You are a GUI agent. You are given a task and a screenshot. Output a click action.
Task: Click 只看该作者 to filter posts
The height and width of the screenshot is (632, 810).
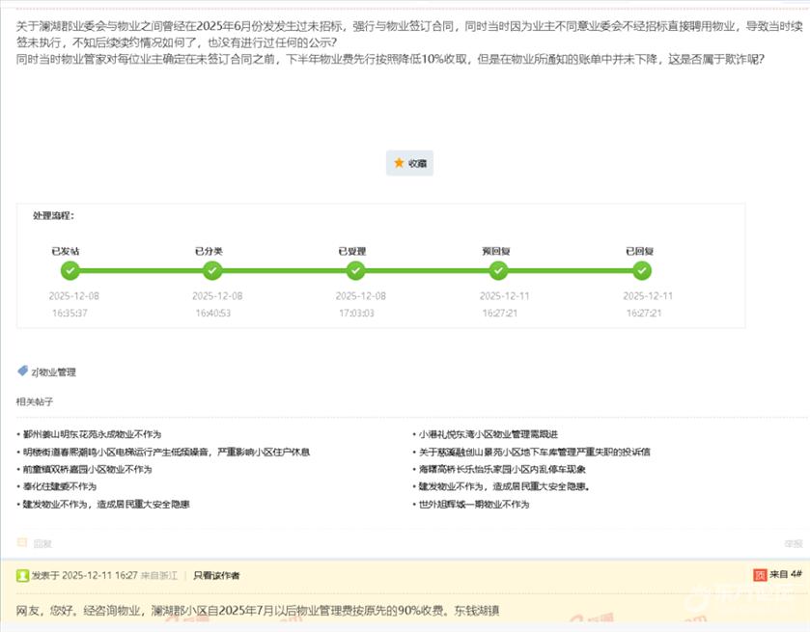click(x=216, y=576)
